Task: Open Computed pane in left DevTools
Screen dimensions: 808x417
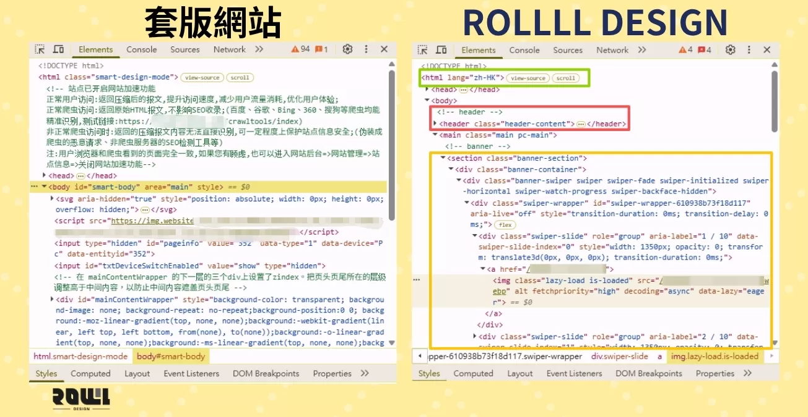Action: (x=90, y=373)
